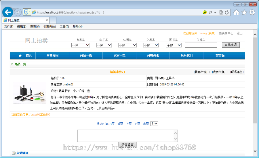Open 留言板 in navigation bar
259x158 pixels.
click(x=220, y=55)
